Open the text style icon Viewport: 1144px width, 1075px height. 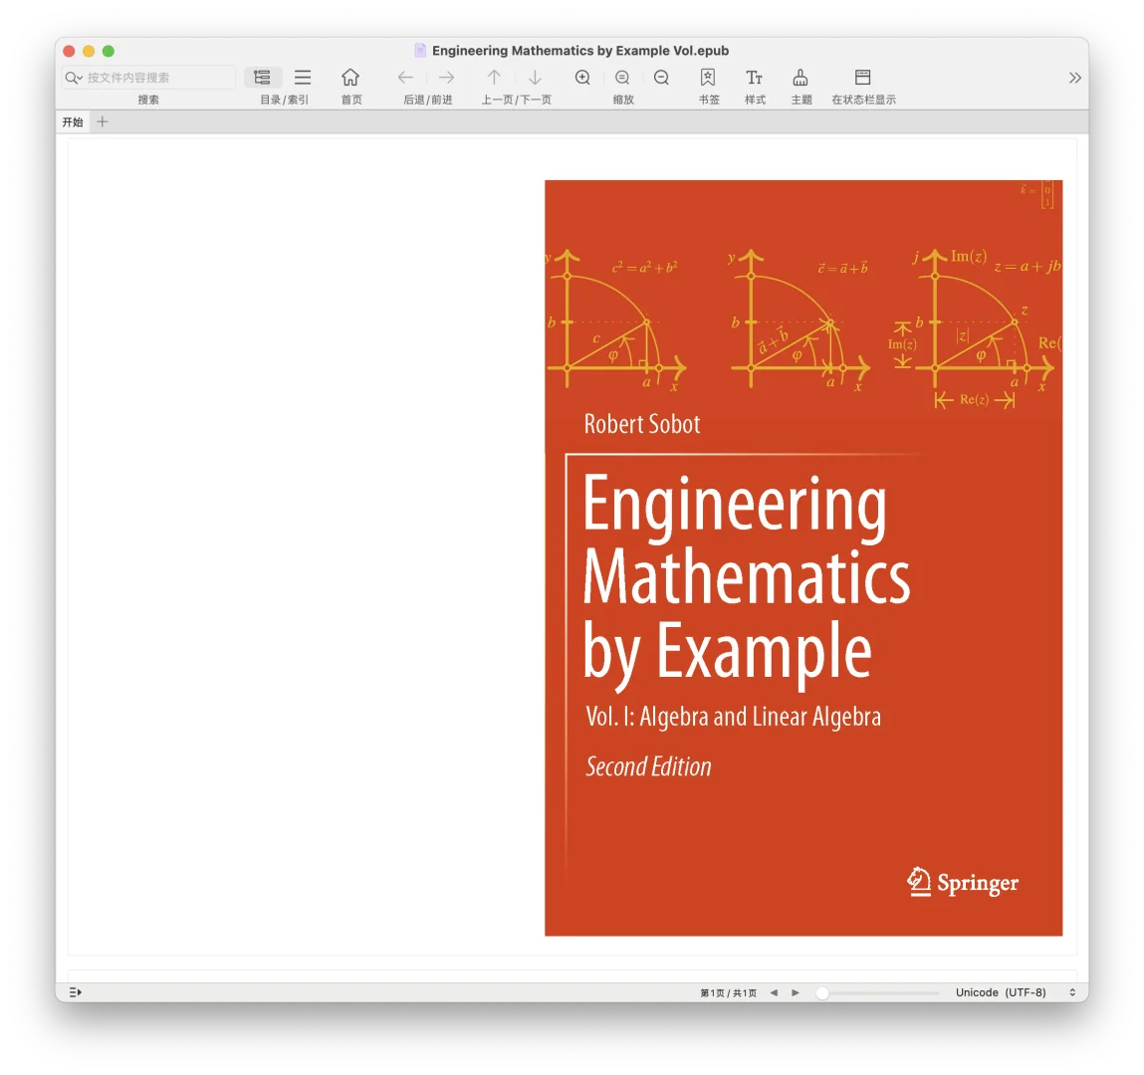(x=755, y=78)
